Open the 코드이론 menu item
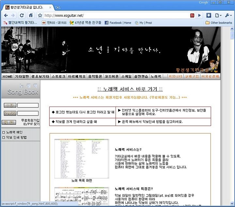Viewport: 235px width, 207px height. (x=112, y=77)
